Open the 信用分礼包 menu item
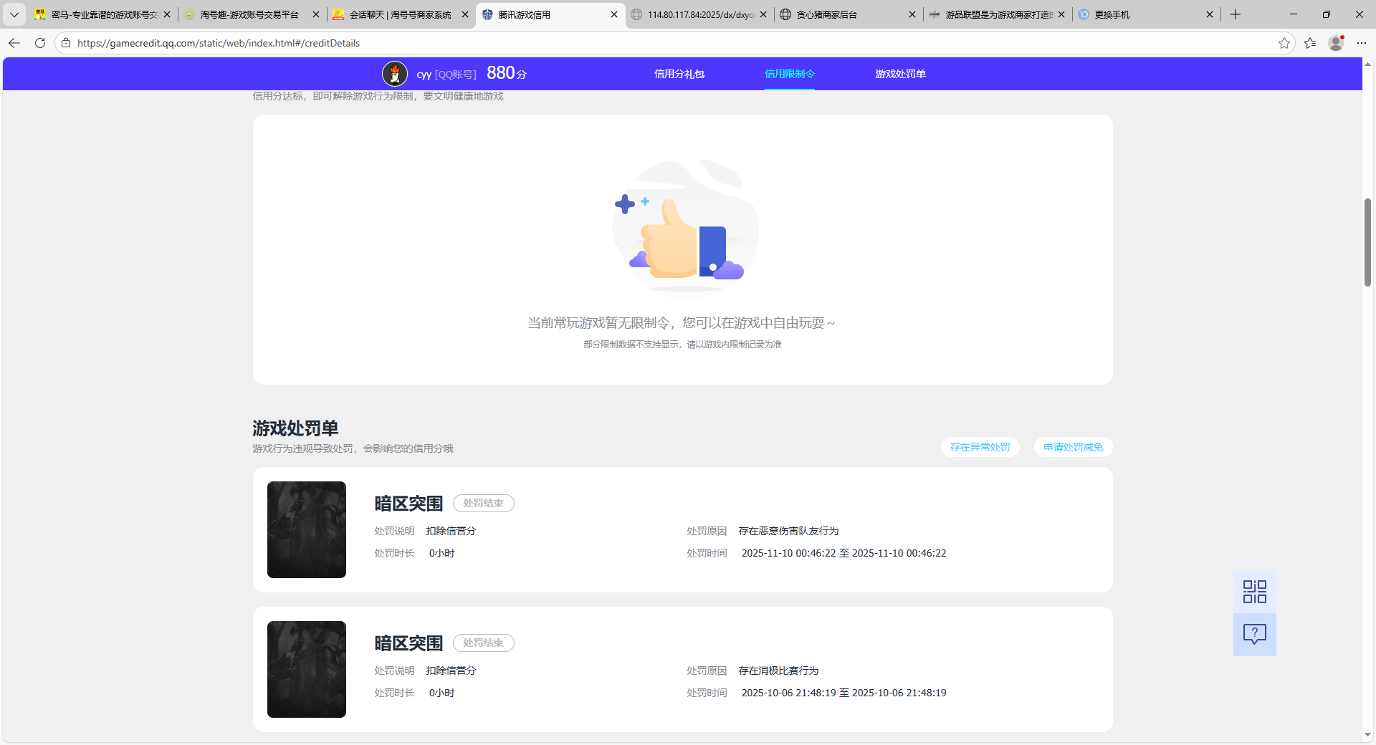The width and height of the screenshot is (1376, 745). (679, 74)
